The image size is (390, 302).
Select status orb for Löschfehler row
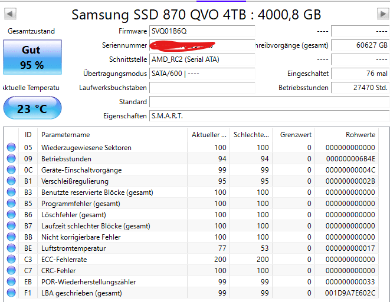(11, 214)
